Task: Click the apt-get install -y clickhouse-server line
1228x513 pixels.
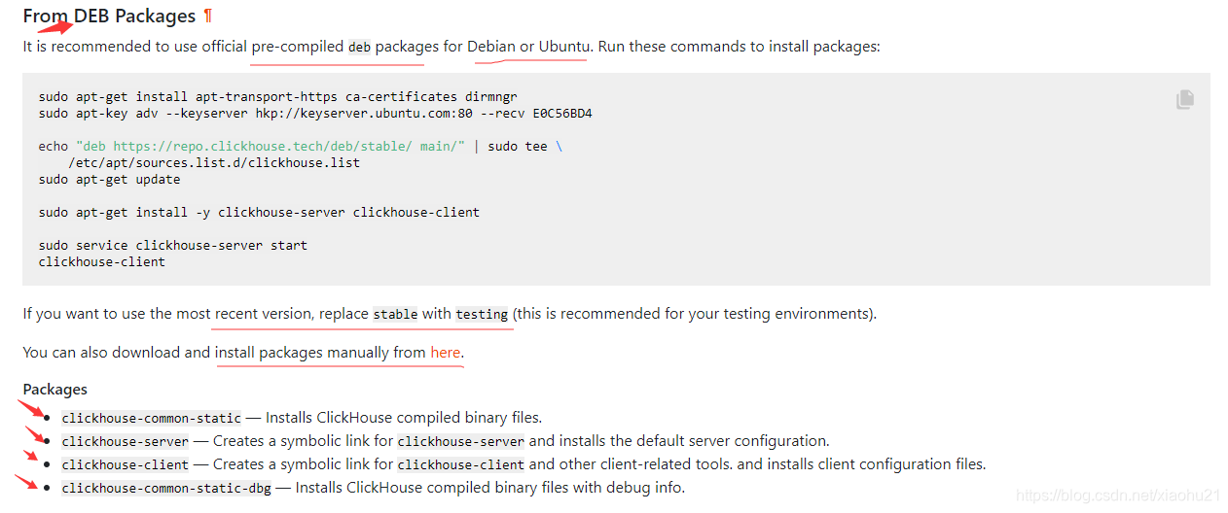Action: [259, 212]
